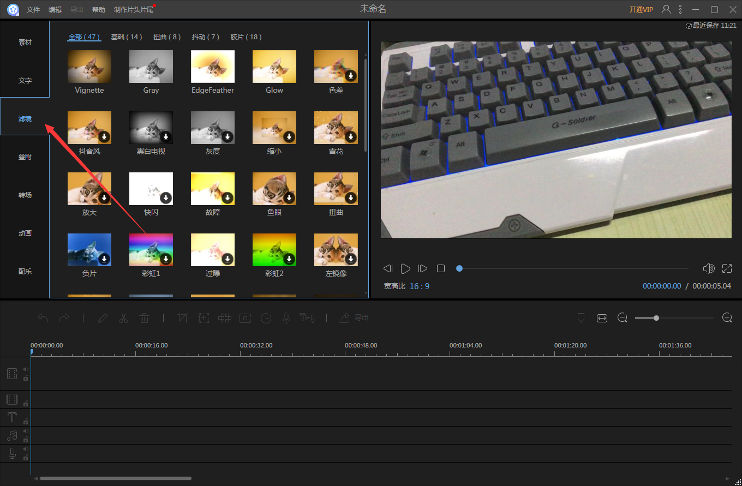Click the fit-timeline-to-window icon
The image size is (742, 486).
[x=602, y=318]
